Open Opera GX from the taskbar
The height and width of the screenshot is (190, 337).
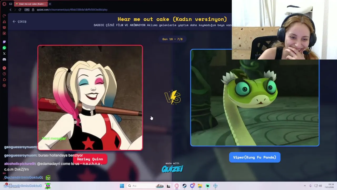[177, 186]
